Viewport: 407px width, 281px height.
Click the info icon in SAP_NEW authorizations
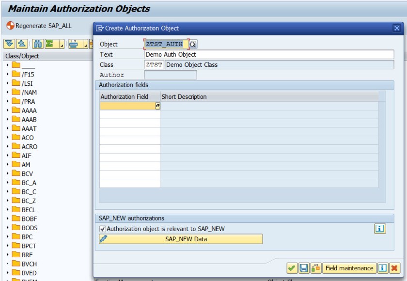[380, 229]
